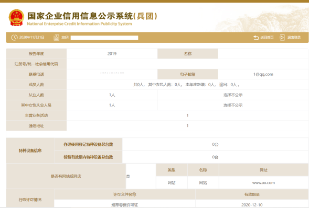Click 网站 under the 类型 column
This screenshot has height=208, width=309.
pyautogui.click(x=172, y=183)
